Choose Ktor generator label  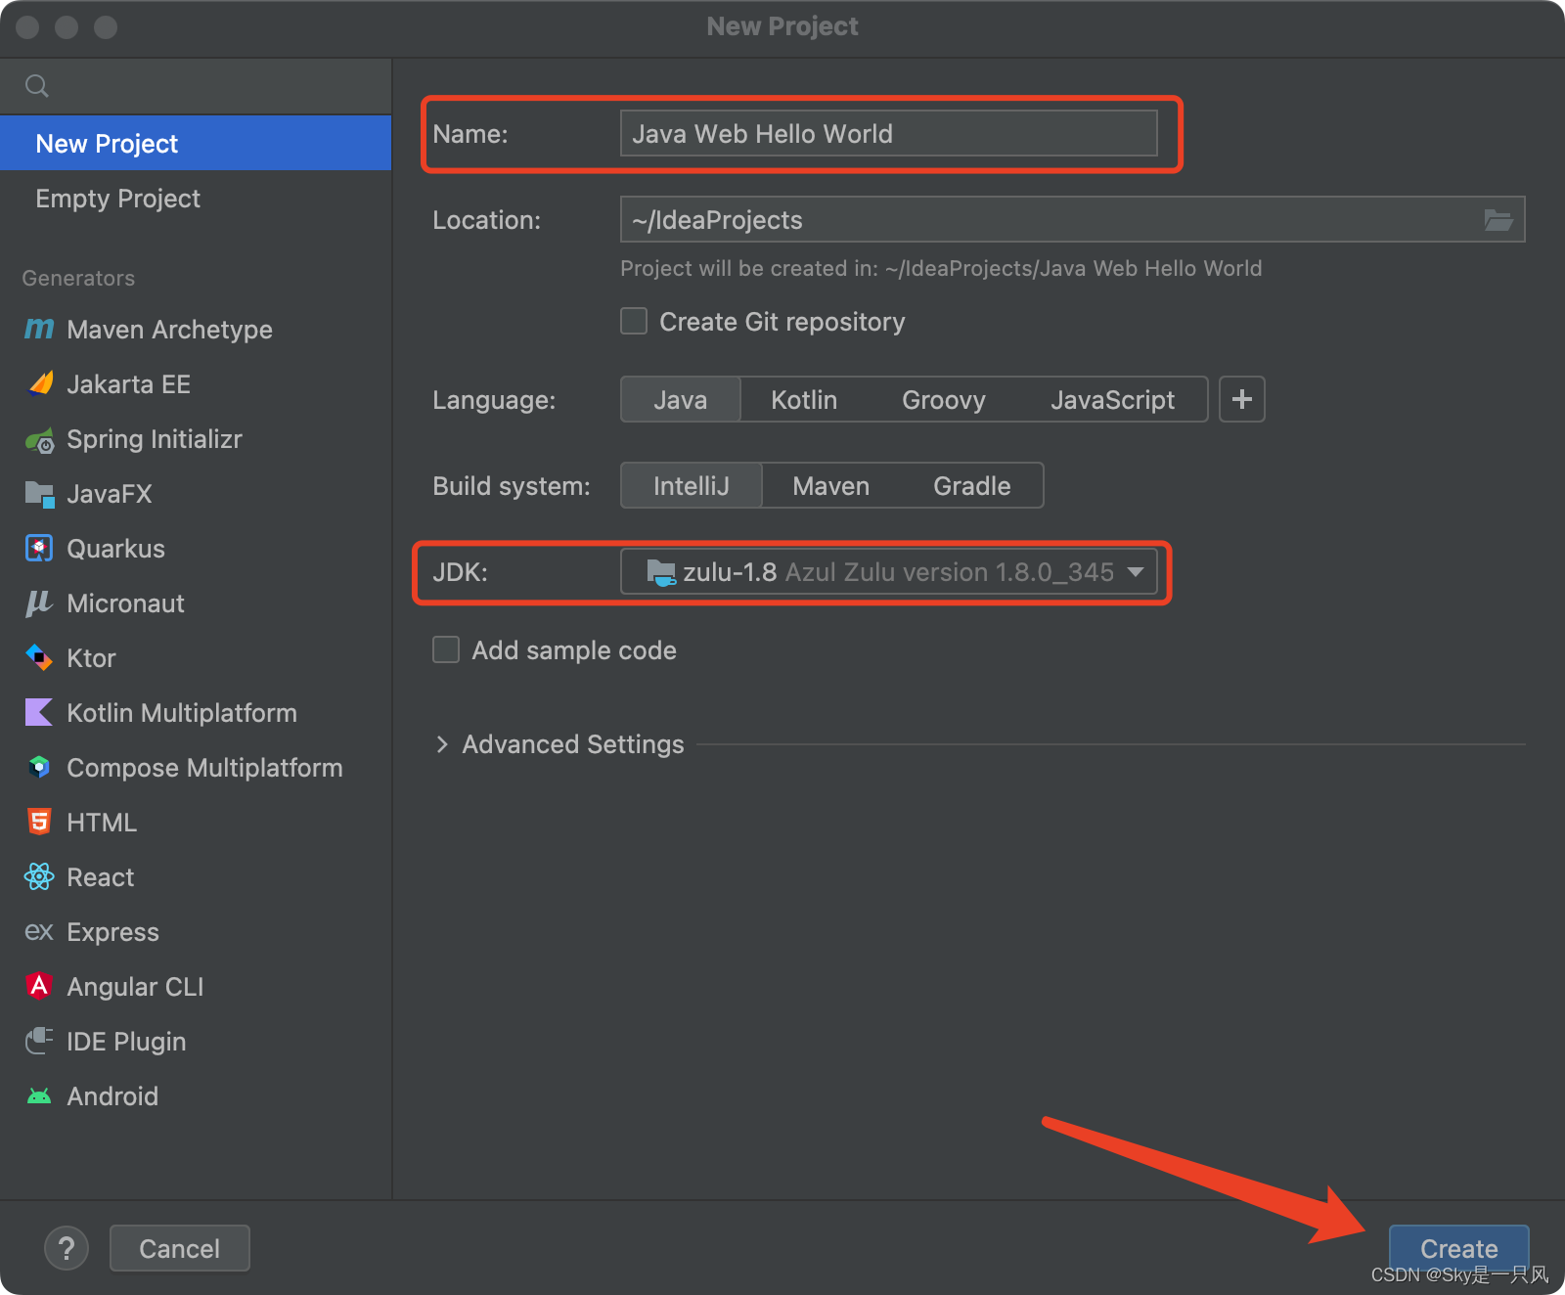pos(91,657)
